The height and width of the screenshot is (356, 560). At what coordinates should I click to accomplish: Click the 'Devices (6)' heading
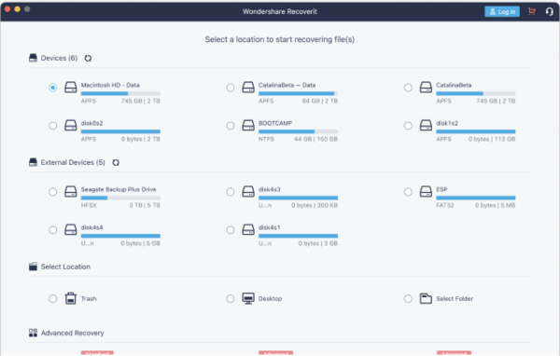(59, 58)
